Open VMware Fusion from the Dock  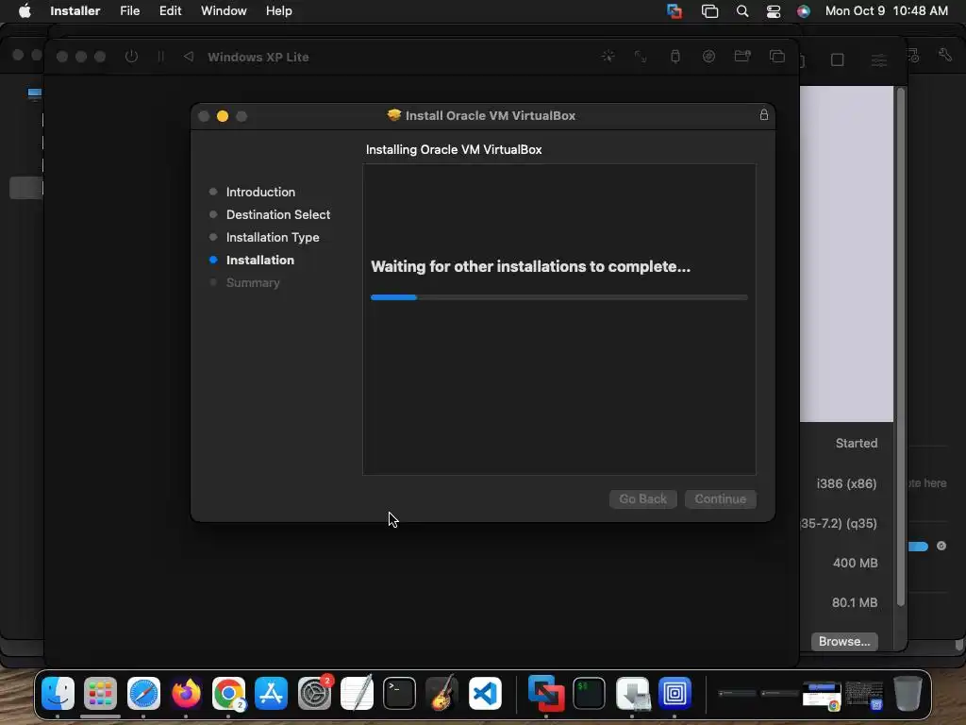[546, 694]
